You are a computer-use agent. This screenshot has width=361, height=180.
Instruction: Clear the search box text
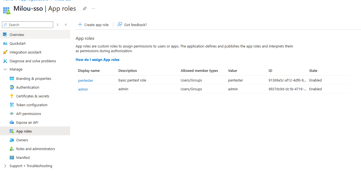click(58, 24)
